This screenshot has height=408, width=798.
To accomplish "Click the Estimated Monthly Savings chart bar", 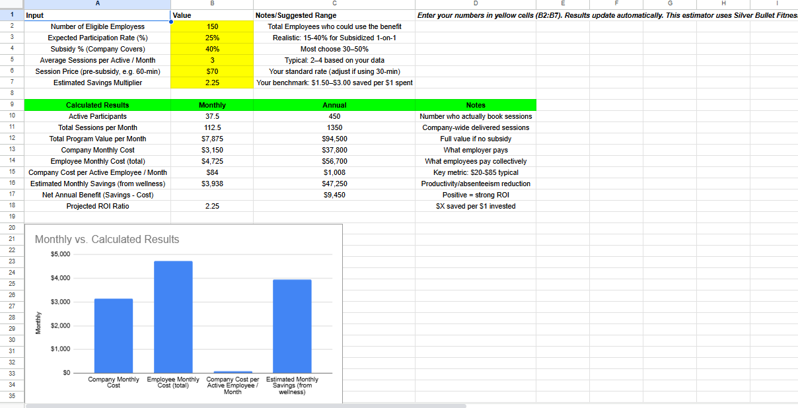I will [x=292, y=326].
